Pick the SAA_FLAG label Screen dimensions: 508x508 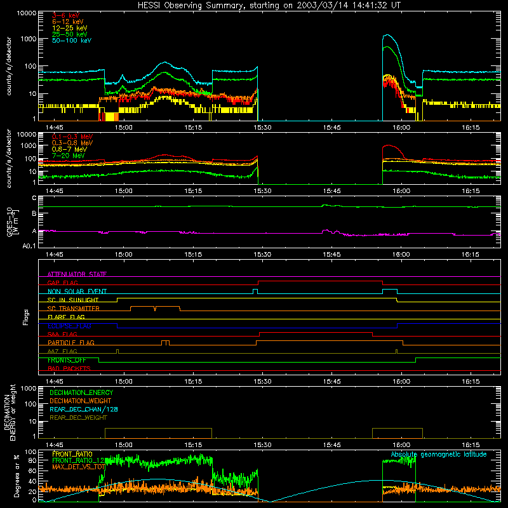tap(62, 334)
